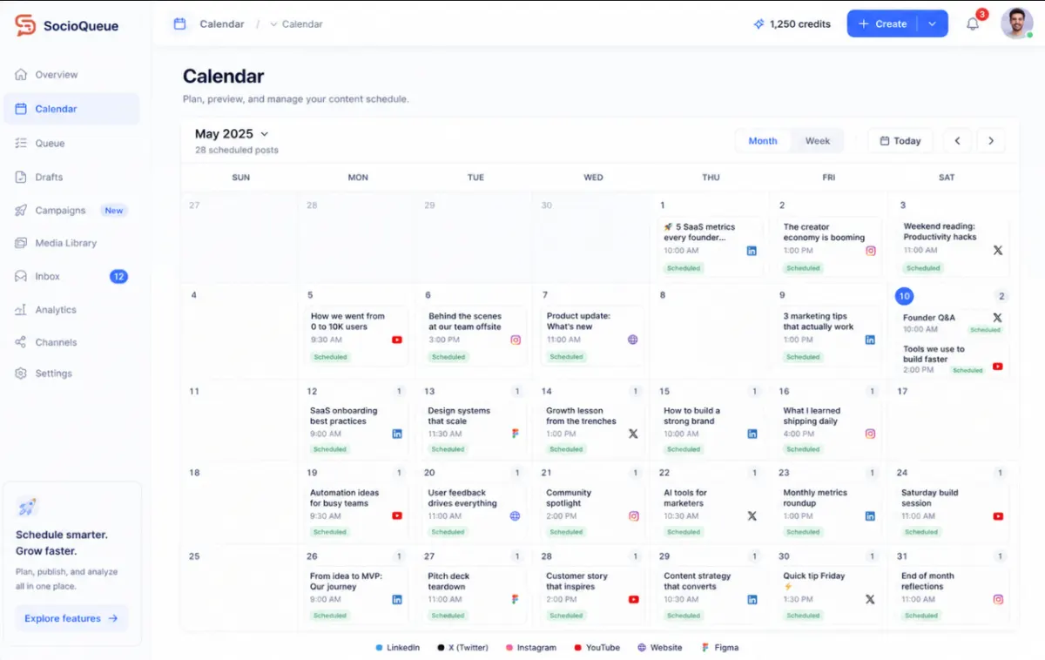1045x660 pixels.
Task: Toggle LinkedIn legend filter
Action: pos(397,648)
